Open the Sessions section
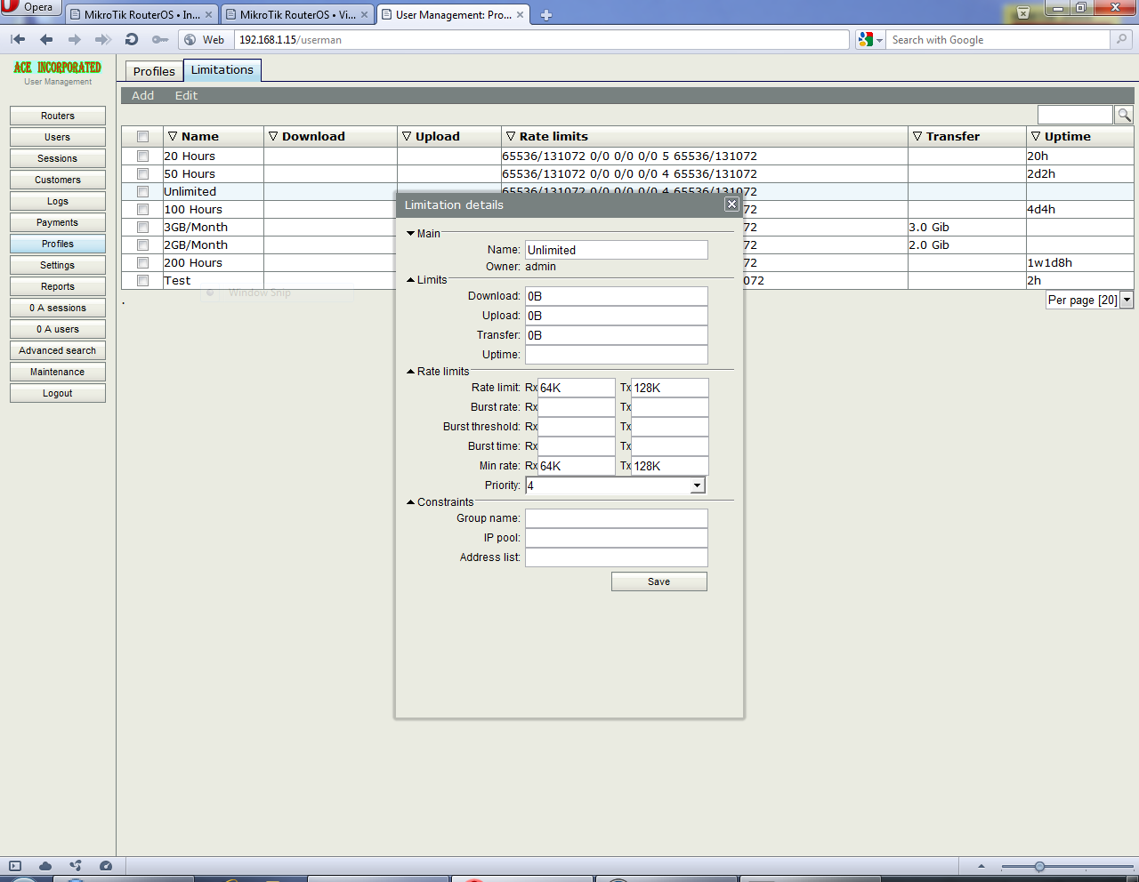This screenshot has height=882, width=1139. [x=58, y=158]
